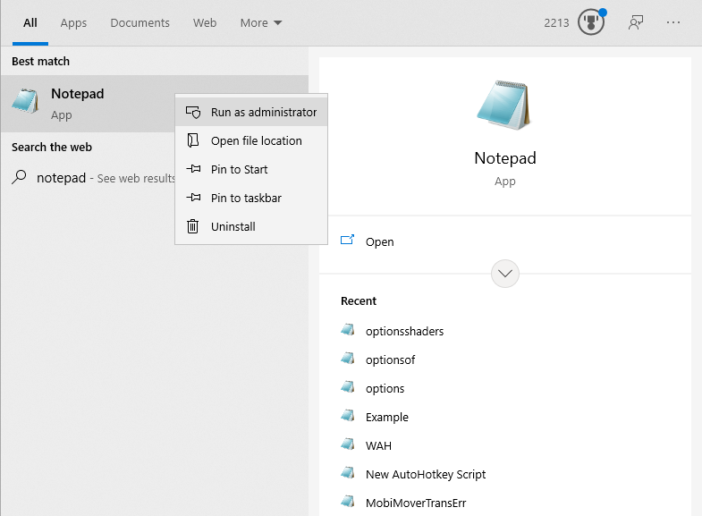Select Pin to taskbar in context menu
This screenshot has width=702, height=516.
point(251,198)
